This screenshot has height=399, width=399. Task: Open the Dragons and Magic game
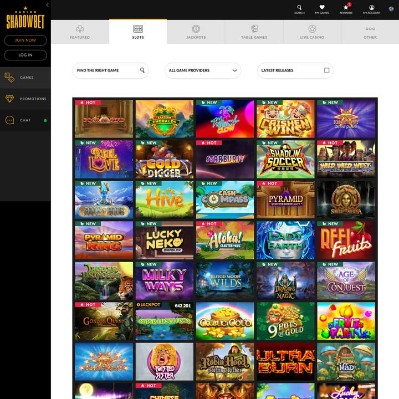pos(285,280)
